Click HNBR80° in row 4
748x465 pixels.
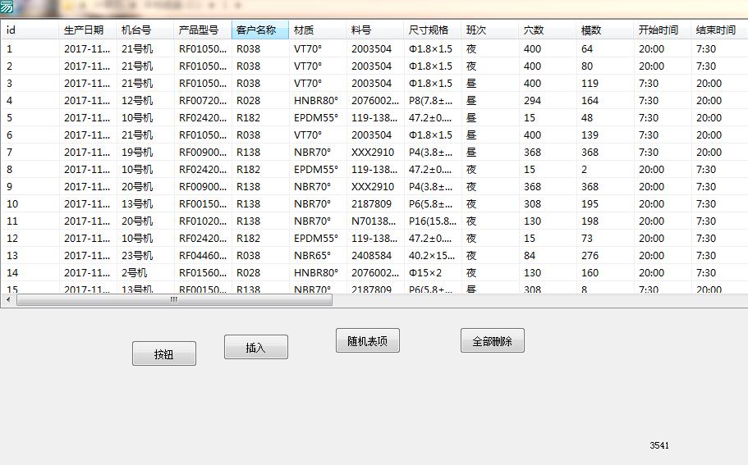pos(316,101)
